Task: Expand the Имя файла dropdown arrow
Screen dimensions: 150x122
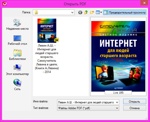Action: click(x=117, y=102)
